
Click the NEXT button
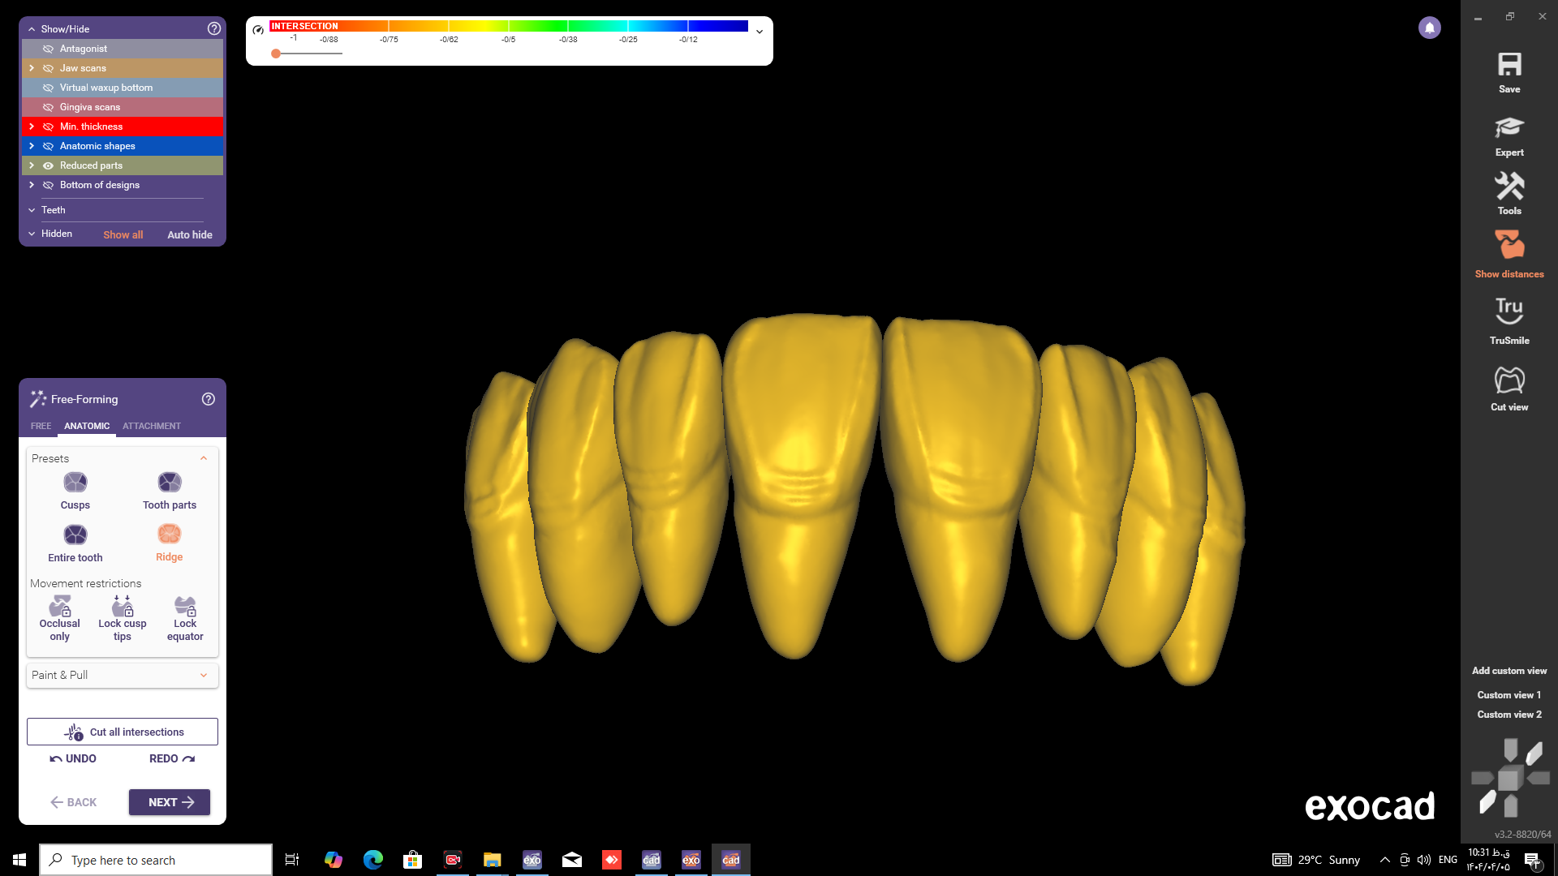pyautogui.click(x=170, y=802)
